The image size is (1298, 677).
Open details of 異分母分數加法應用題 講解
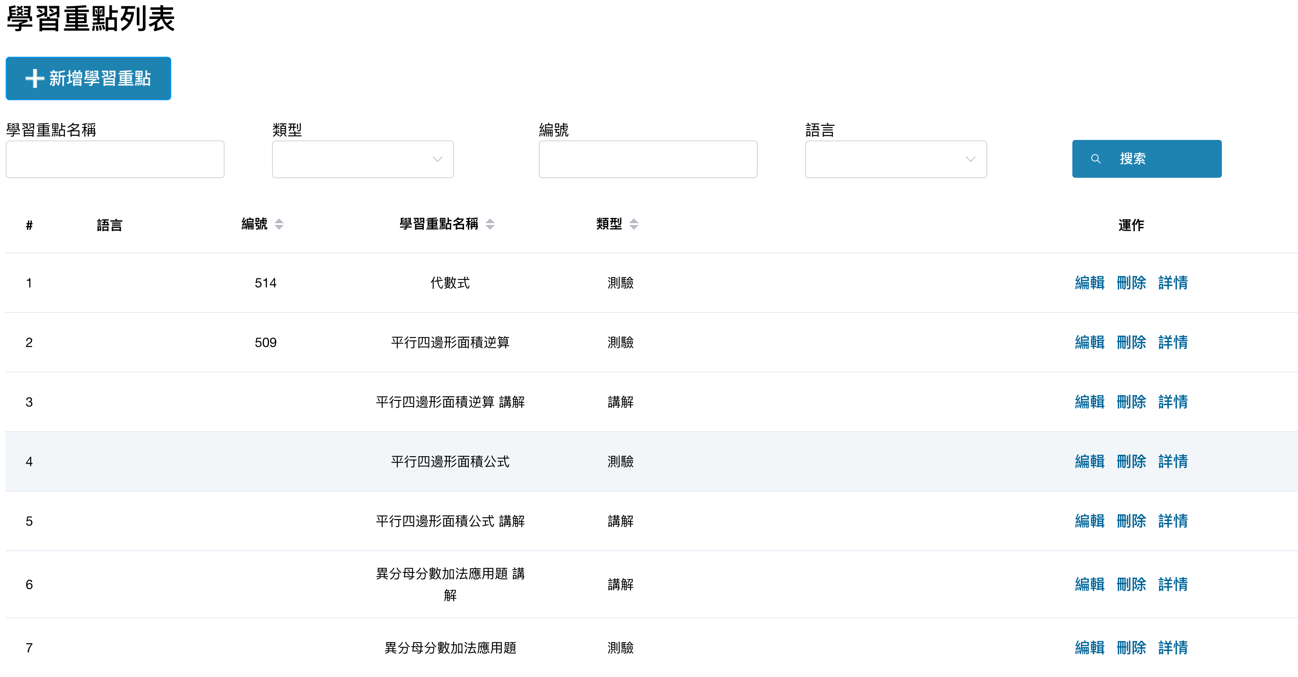point(1173,584)
